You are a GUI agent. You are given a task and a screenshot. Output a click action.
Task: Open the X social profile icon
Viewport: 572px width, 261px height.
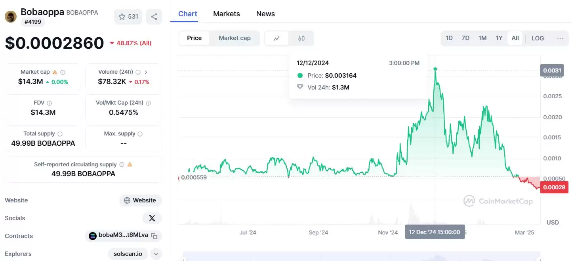point(152,218)
